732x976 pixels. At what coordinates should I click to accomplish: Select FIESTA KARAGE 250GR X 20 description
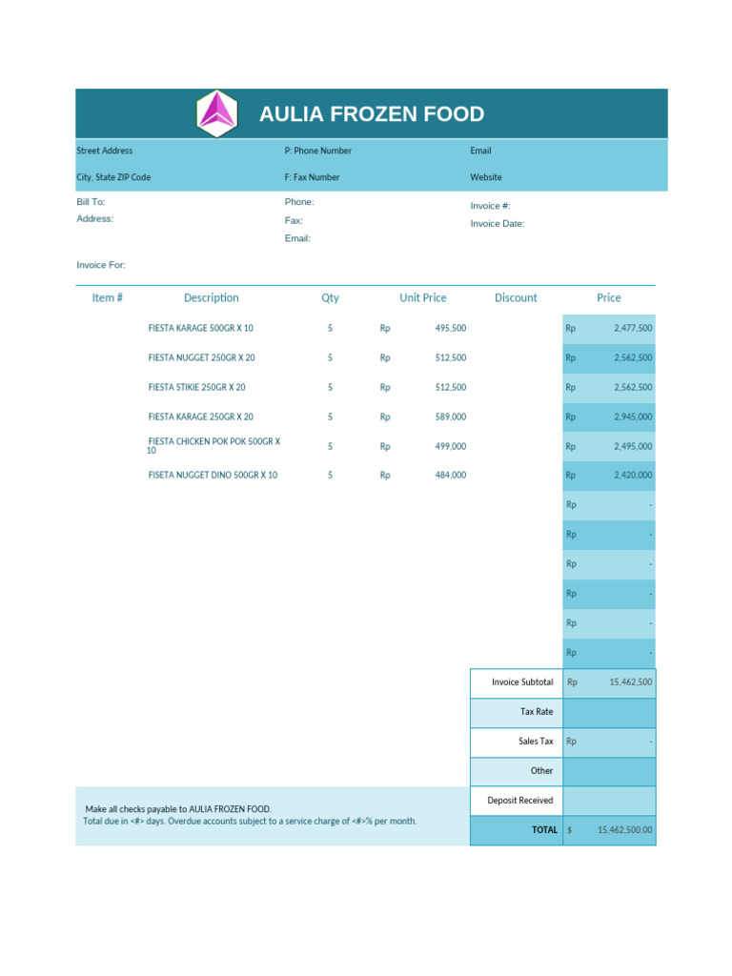pyautogui.click(x=200, y=417)
